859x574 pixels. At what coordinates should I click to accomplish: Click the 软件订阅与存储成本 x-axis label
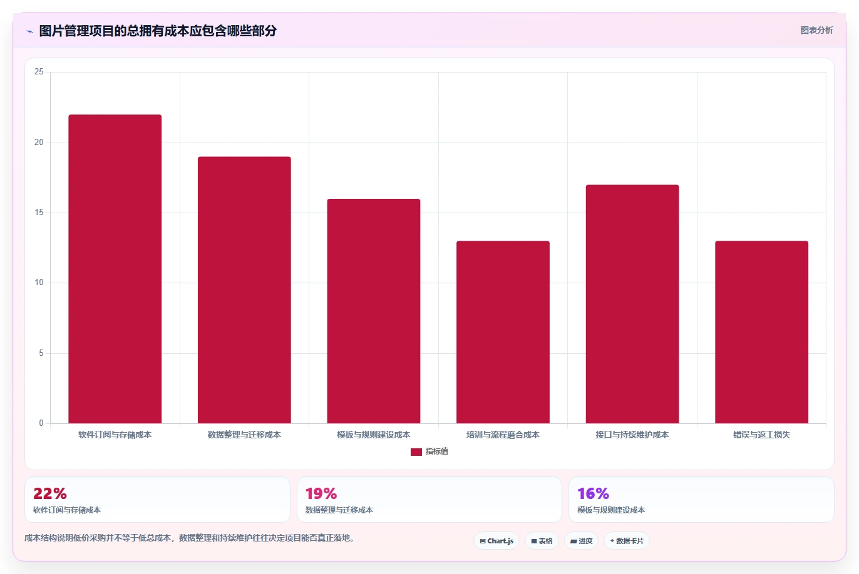[x=115, y=435]
